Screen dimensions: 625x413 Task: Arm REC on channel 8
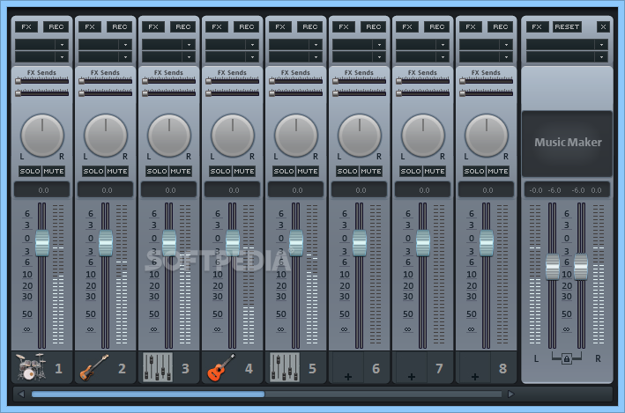click(500, 26)
